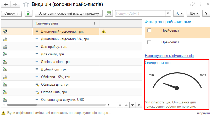
Task: Click the horizontal scrollbar right arrow
Action: pyautogui.click(x=109, y=105)
